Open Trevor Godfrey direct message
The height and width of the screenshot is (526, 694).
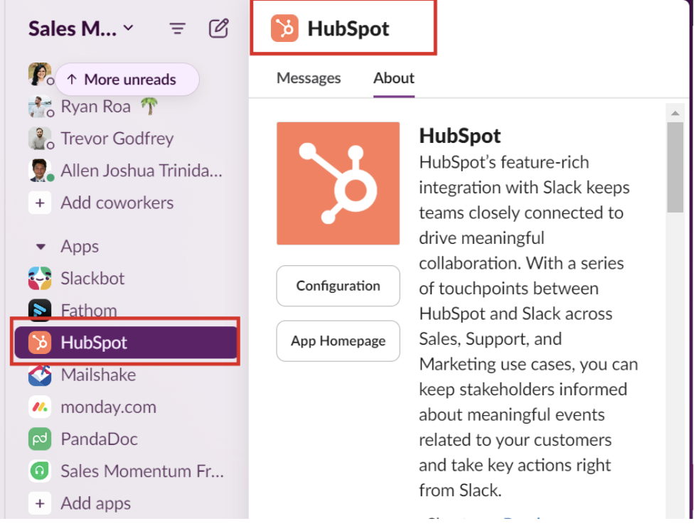click(117, 139)
